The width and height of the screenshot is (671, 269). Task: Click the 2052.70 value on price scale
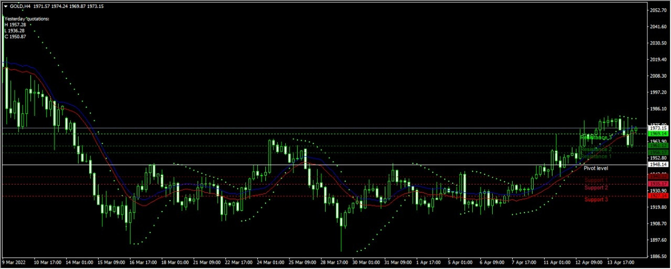click(657, 10)
